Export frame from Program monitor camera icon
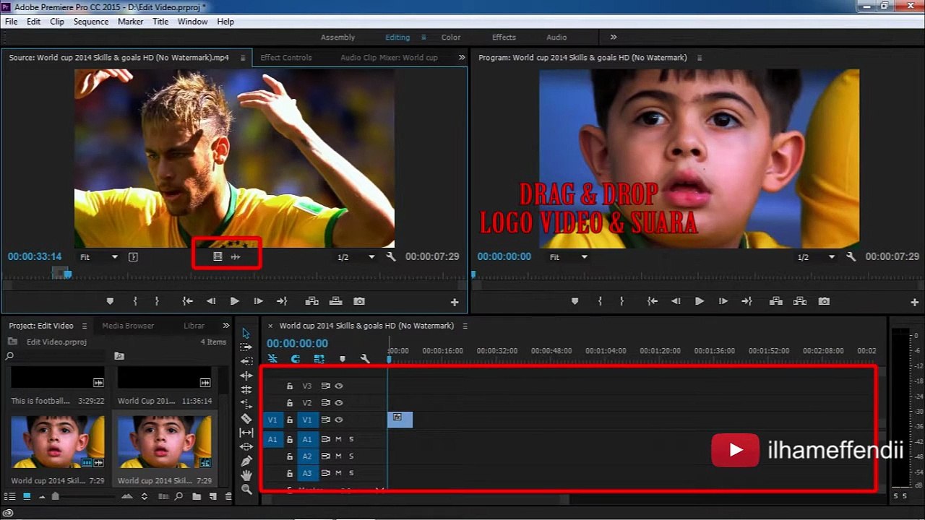This screenshot has width=925, height=520. [824, 301]
